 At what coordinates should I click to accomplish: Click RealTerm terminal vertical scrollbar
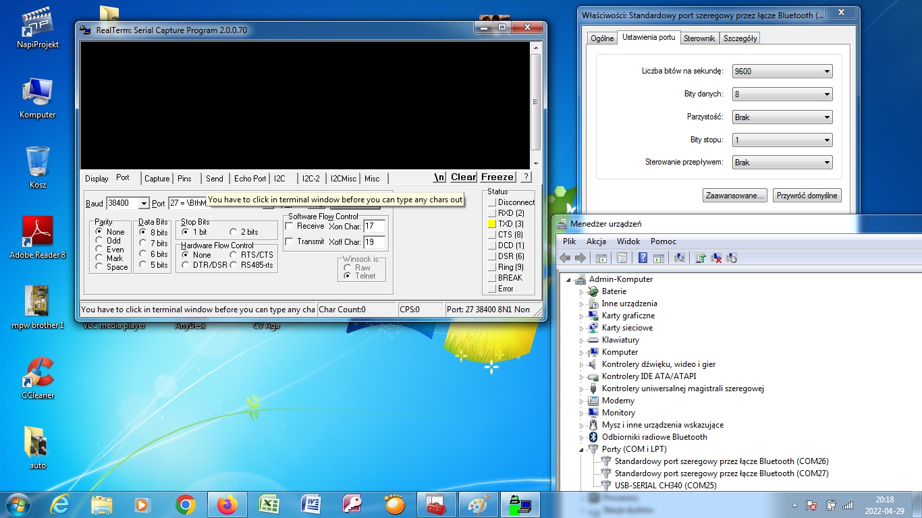(x=535, y=104)
